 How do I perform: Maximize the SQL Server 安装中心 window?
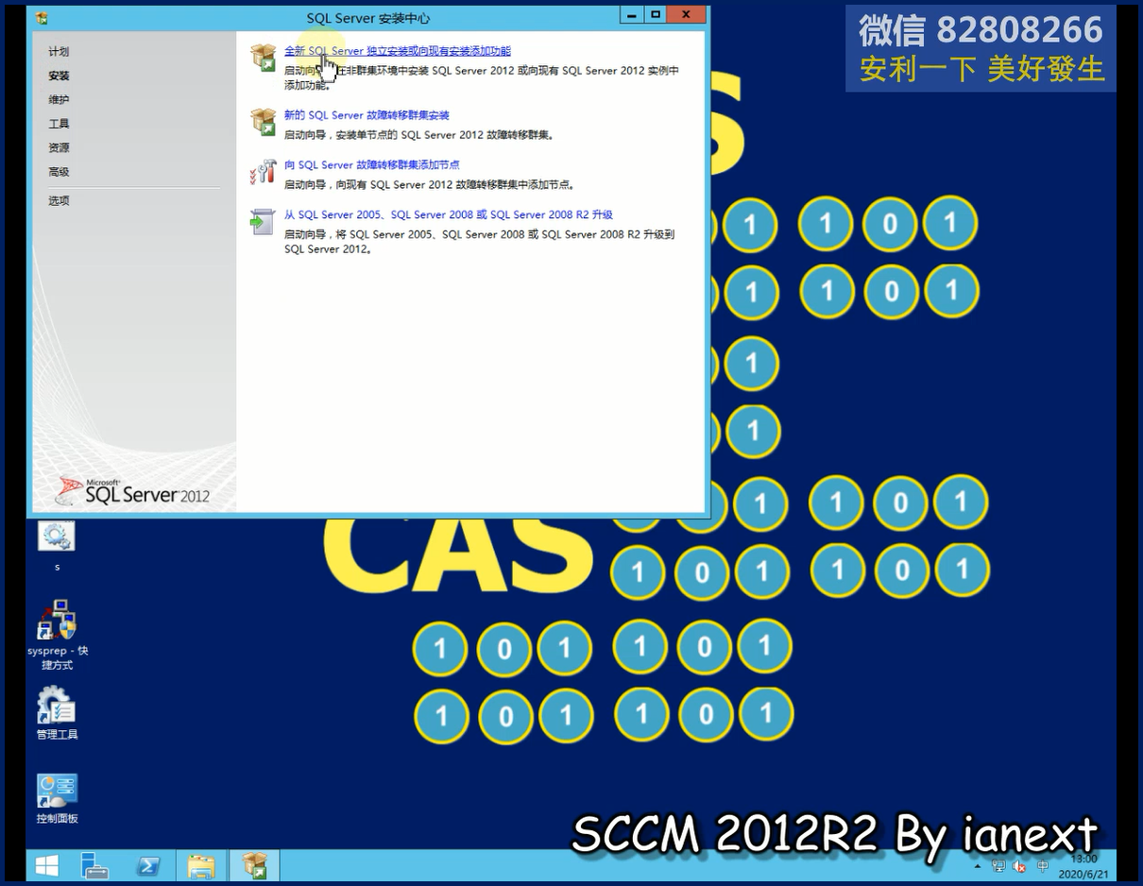coord(655,15)
